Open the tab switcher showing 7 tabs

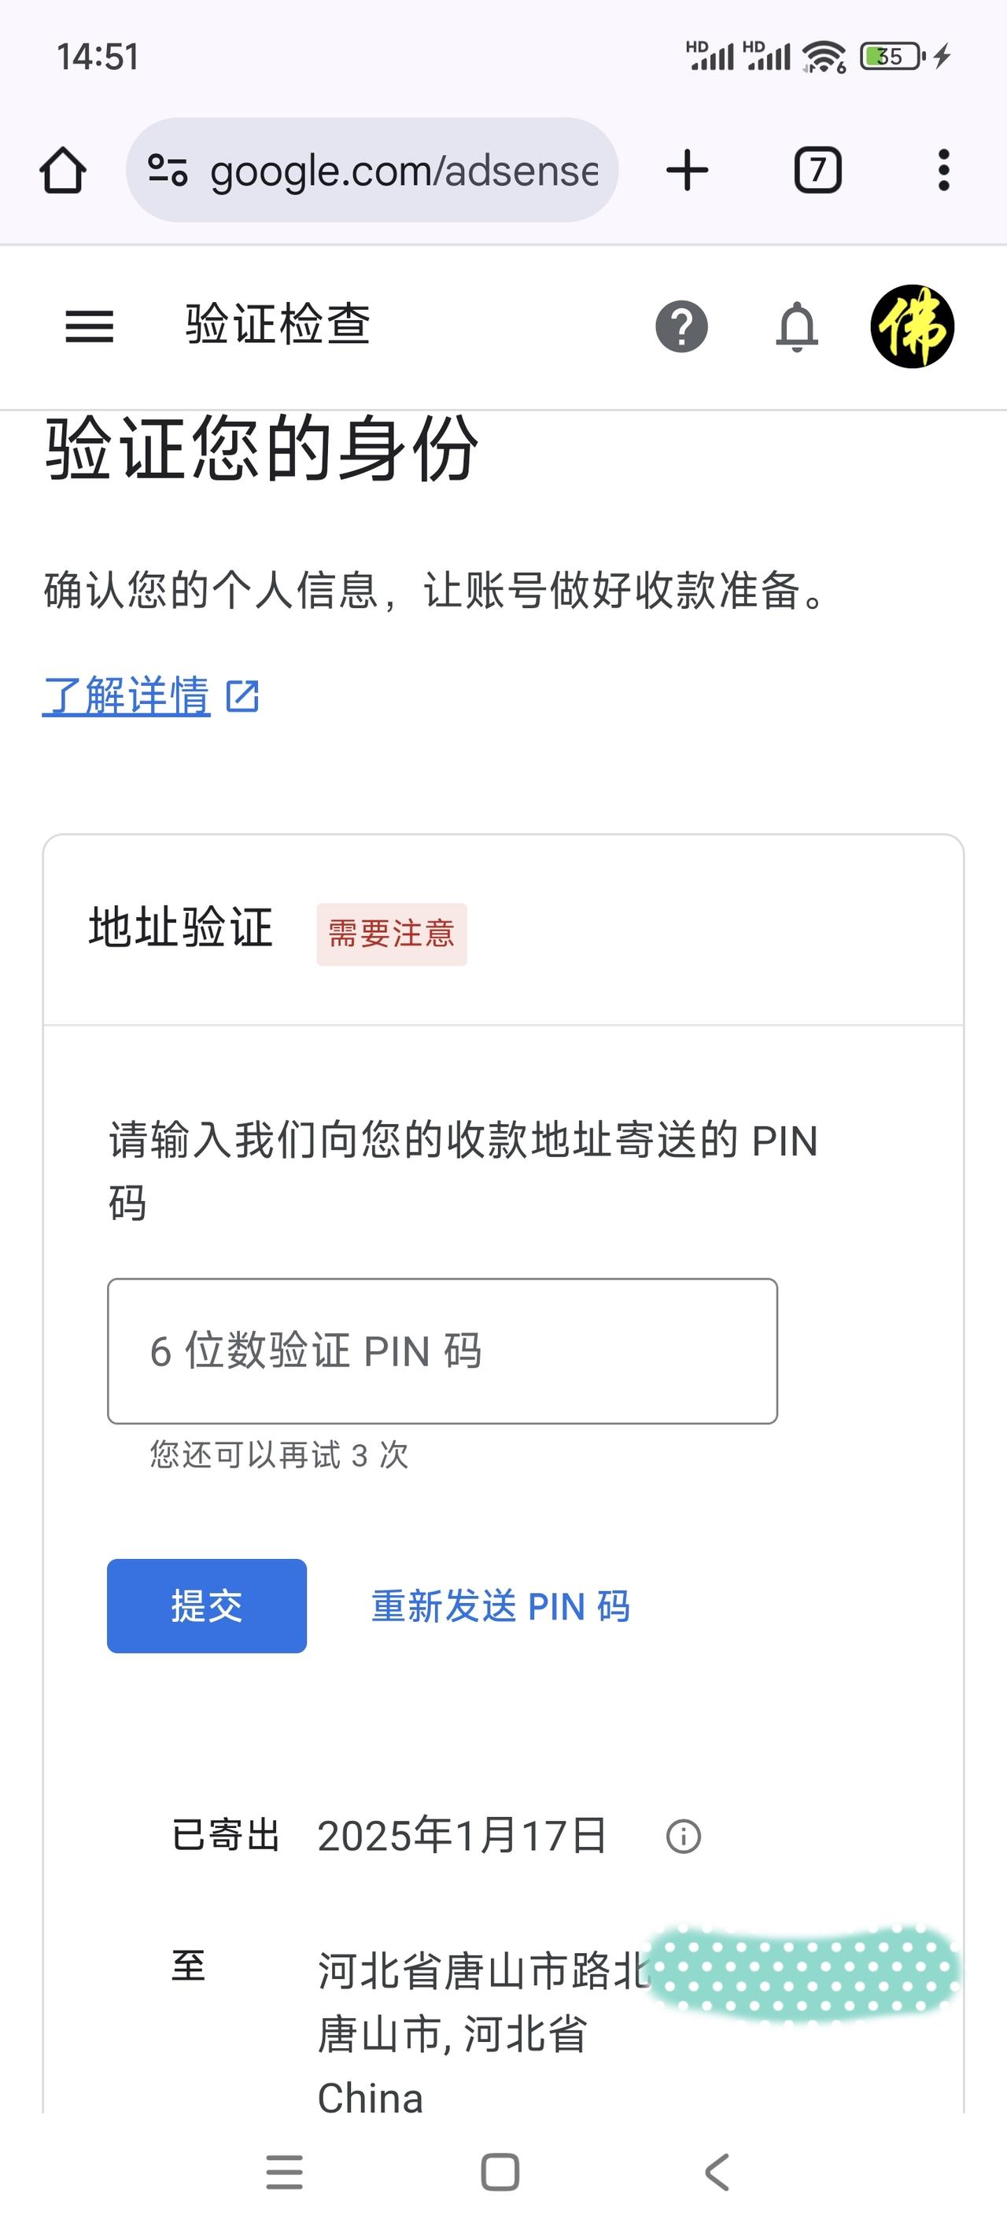[817, 170]
